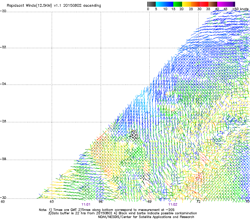Click the legend label '35'
Screen dimensions: 250x219
click(208, 9)
